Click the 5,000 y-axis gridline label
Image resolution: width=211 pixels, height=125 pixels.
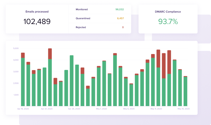[x=16, y=48]
